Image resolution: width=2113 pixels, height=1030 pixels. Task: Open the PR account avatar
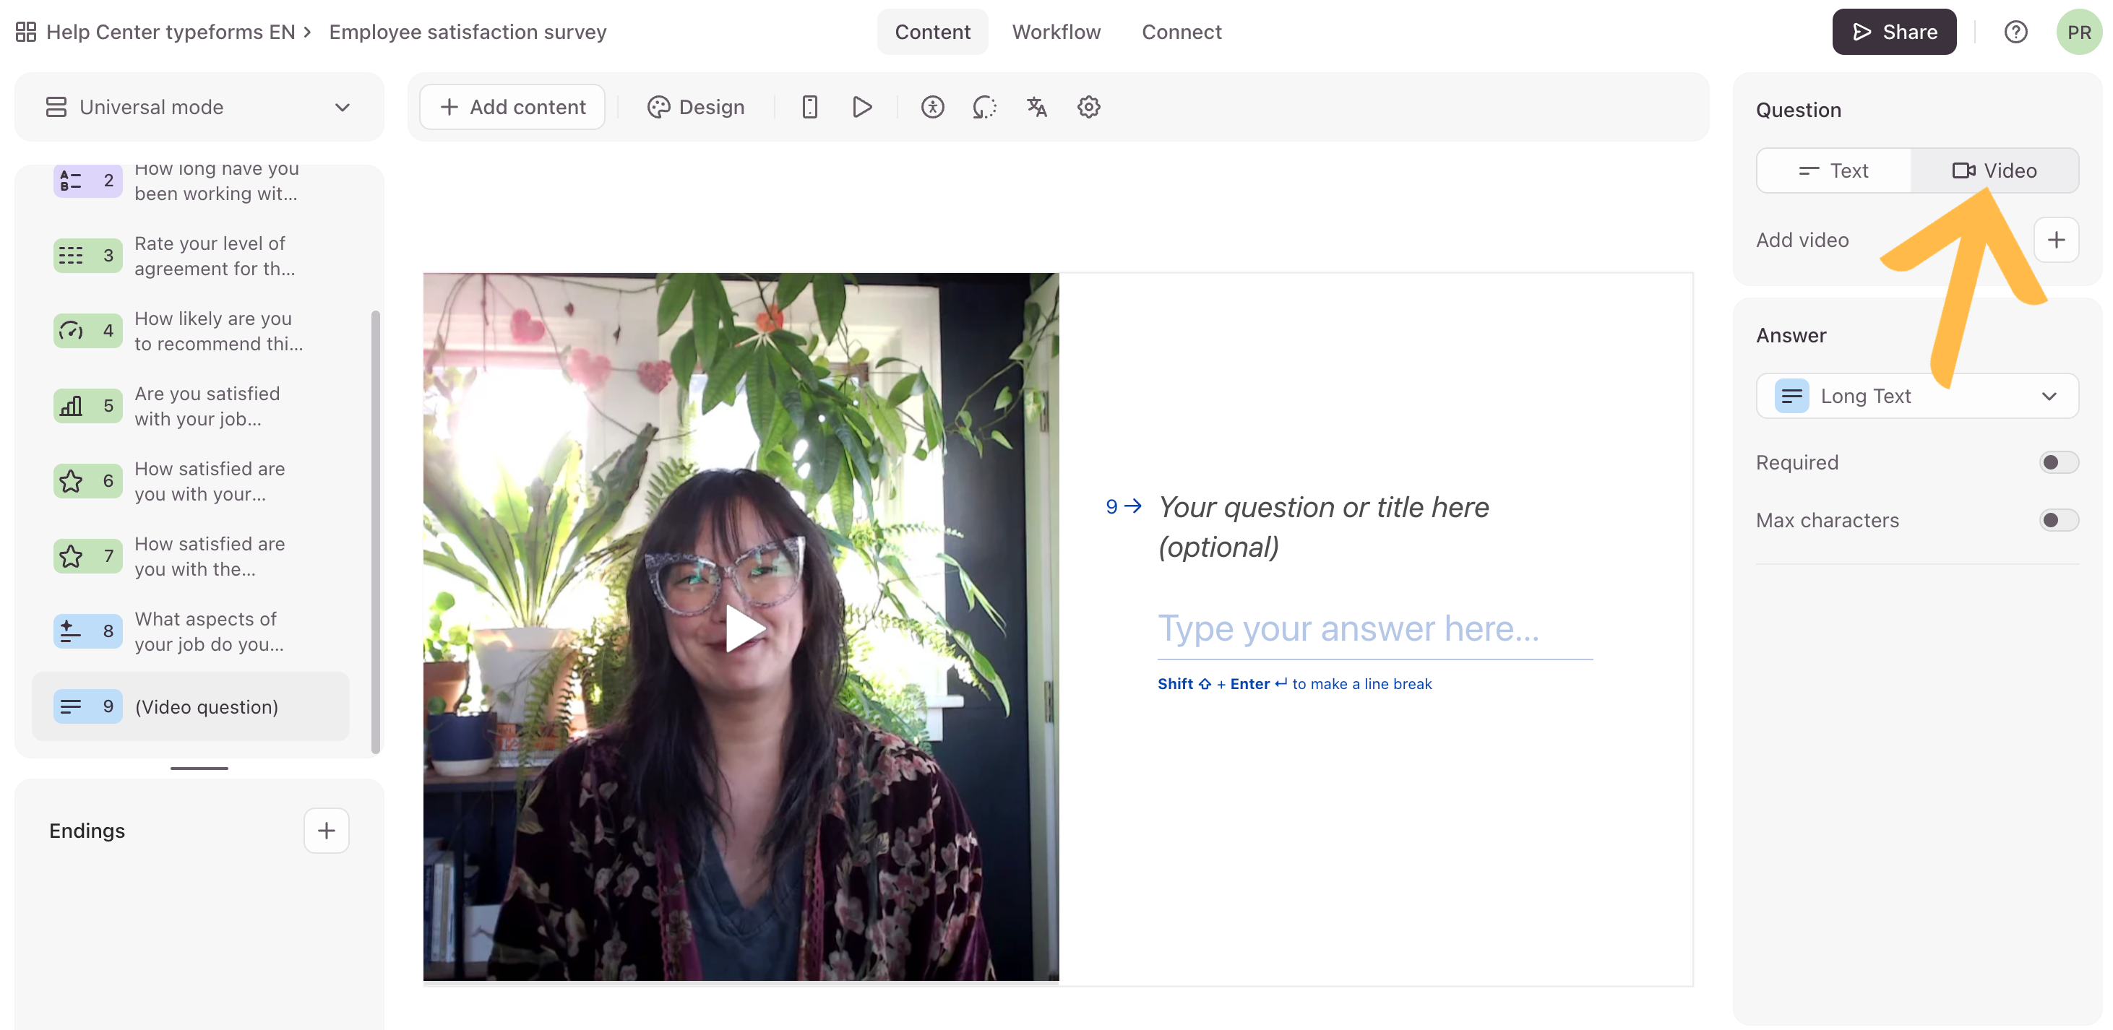[2078, 32]
